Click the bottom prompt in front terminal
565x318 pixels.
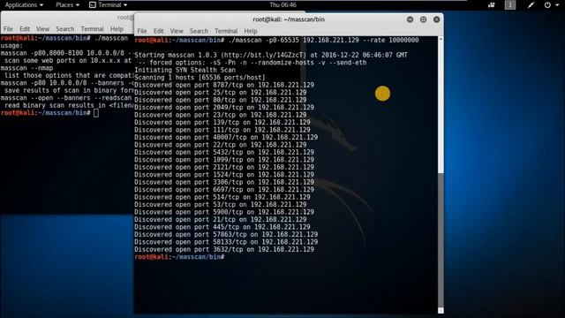[179, 257]
